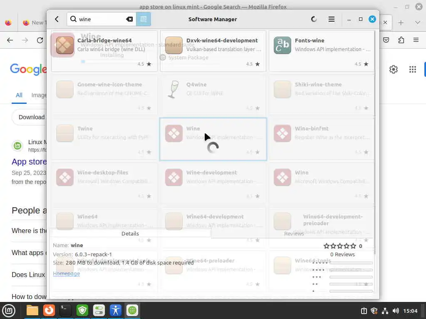The height and width of the screenshot is (319, 426).
Task: Switch to the Details tab
Action: point(130,233)
